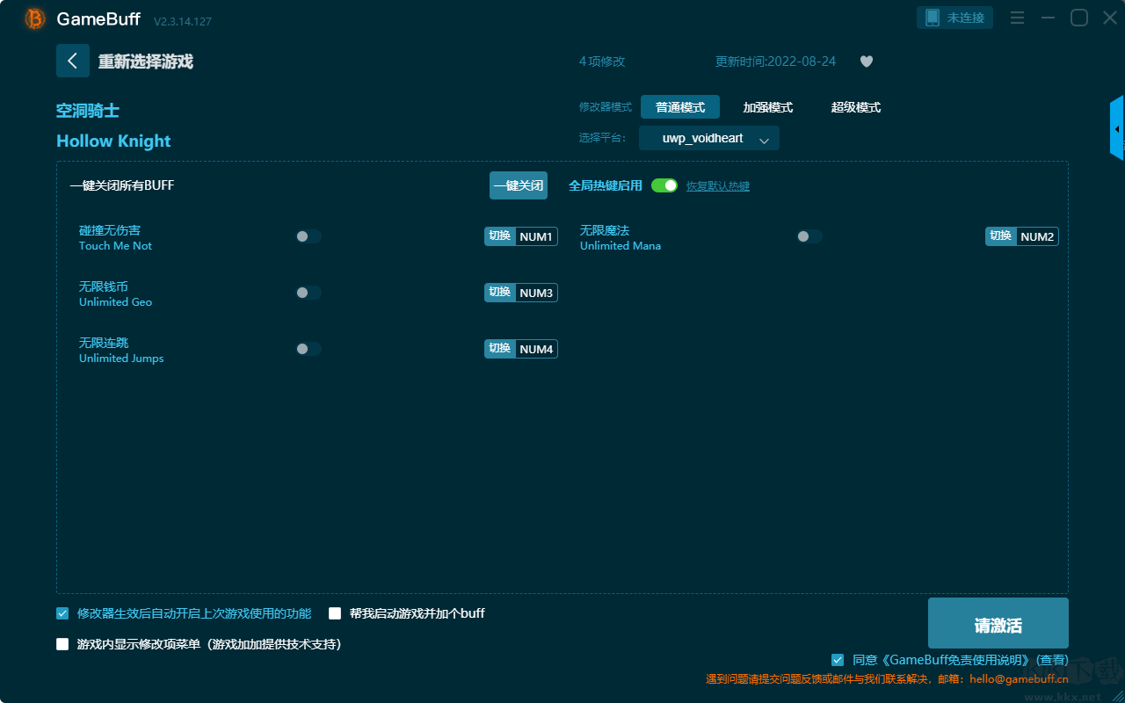Select the 超级模式 super mode tab
The height and width of the screenshot is (703, 1125).
[x=855, y=107]
